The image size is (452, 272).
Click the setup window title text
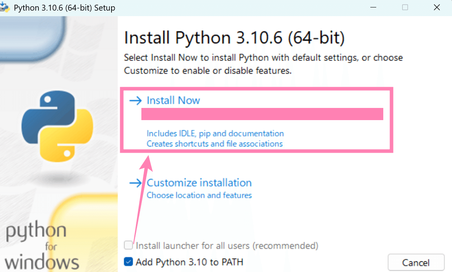coord(65,7)
